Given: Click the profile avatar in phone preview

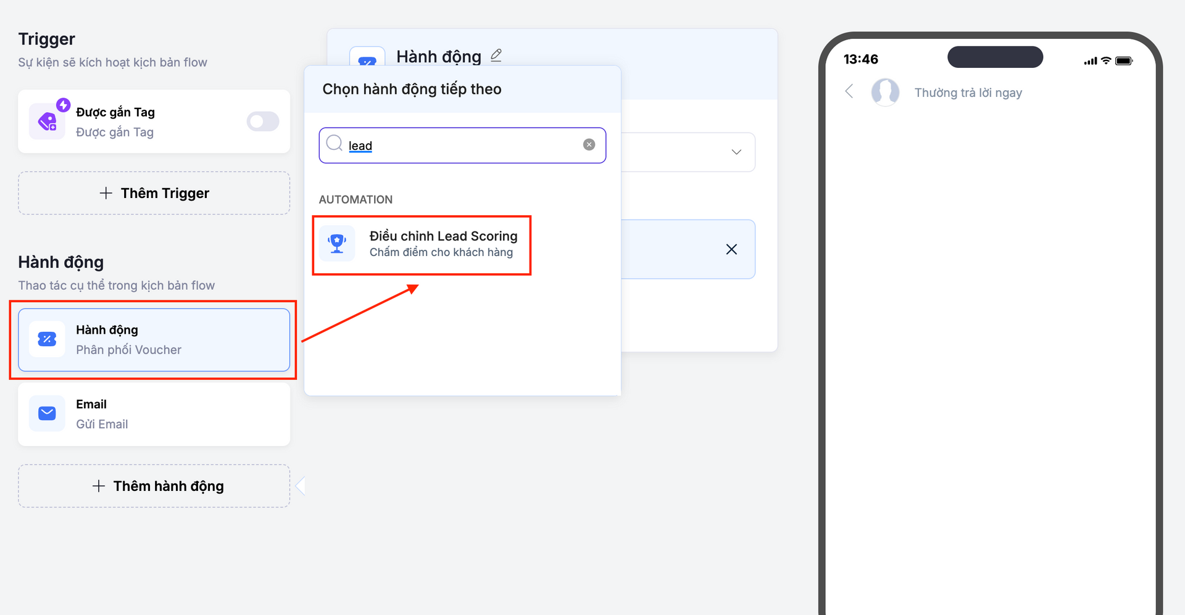Looking at the screenshot, I should coord(885,92).
